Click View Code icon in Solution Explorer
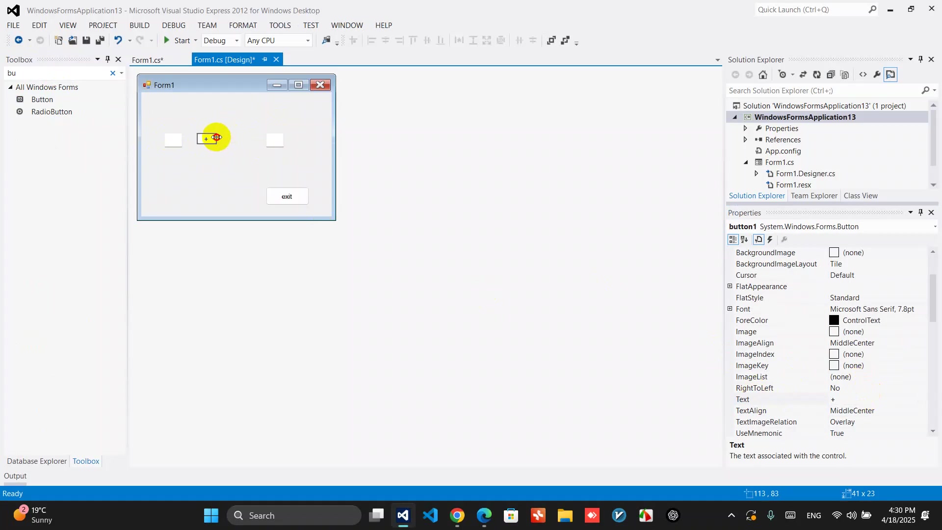Viewport: 942px width, 530px height. (863, 75)
